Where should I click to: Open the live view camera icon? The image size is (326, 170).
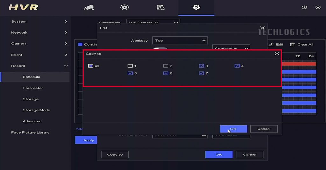[89, 7]
